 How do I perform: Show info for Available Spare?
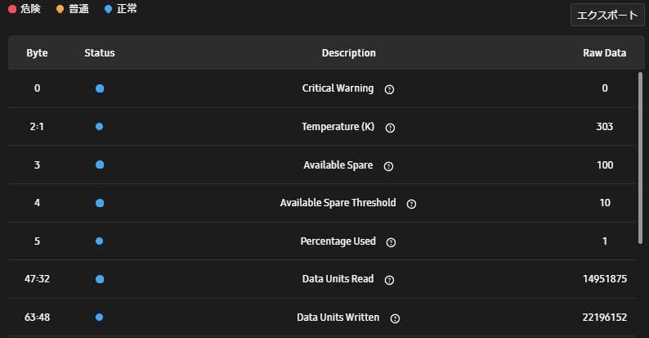pyautogui.click(x=388, y=166)
